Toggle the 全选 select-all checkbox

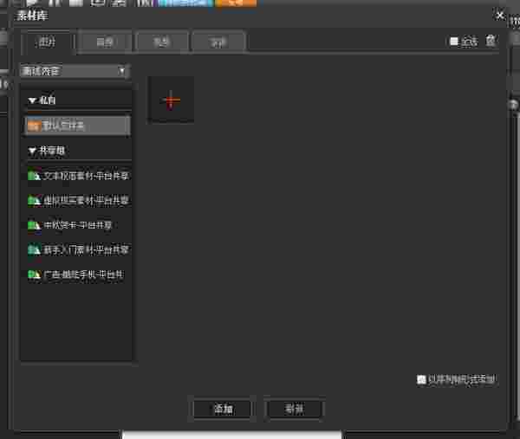coord(453,42)
